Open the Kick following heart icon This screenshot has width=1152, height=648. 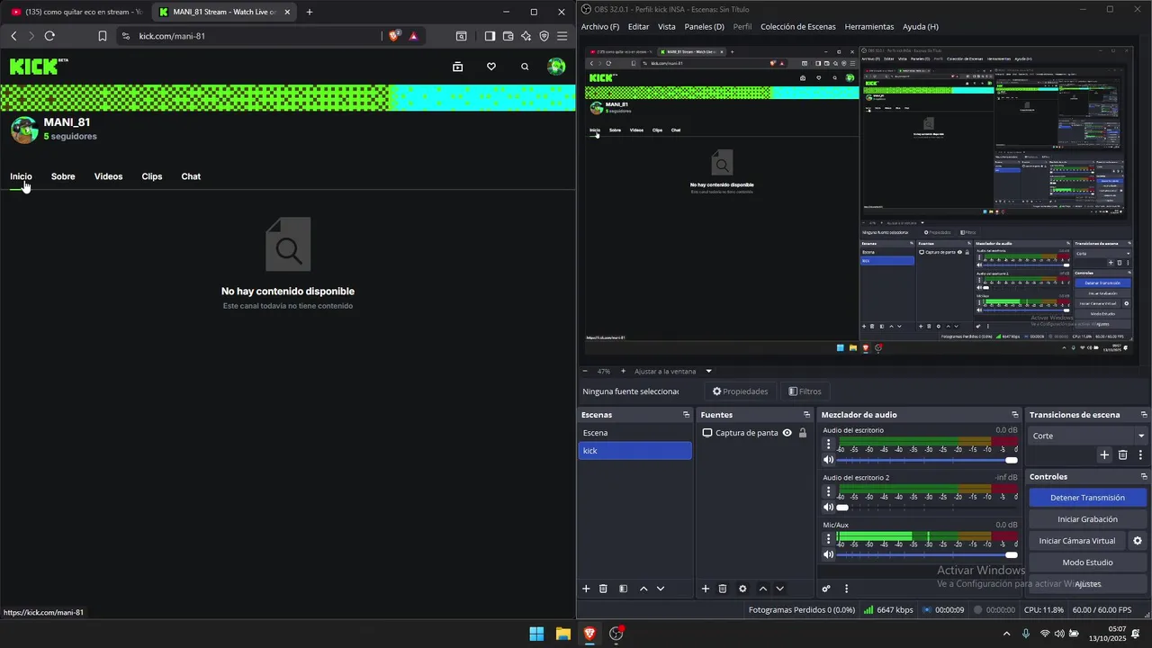coord(490,67)
